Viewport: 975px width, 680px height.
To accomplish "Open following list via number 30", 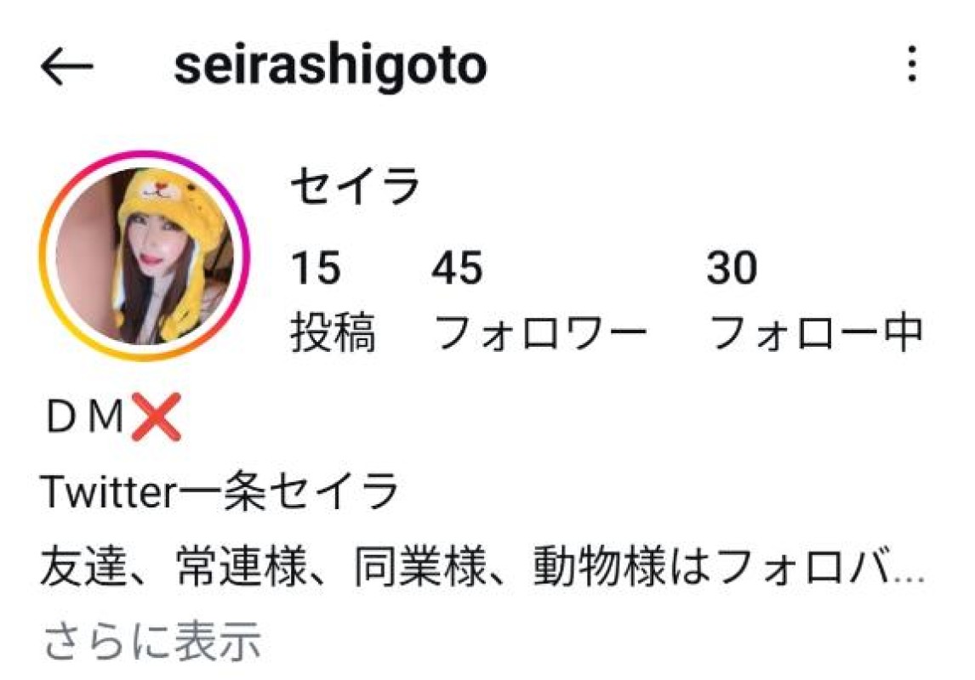I will coord(732,269).
